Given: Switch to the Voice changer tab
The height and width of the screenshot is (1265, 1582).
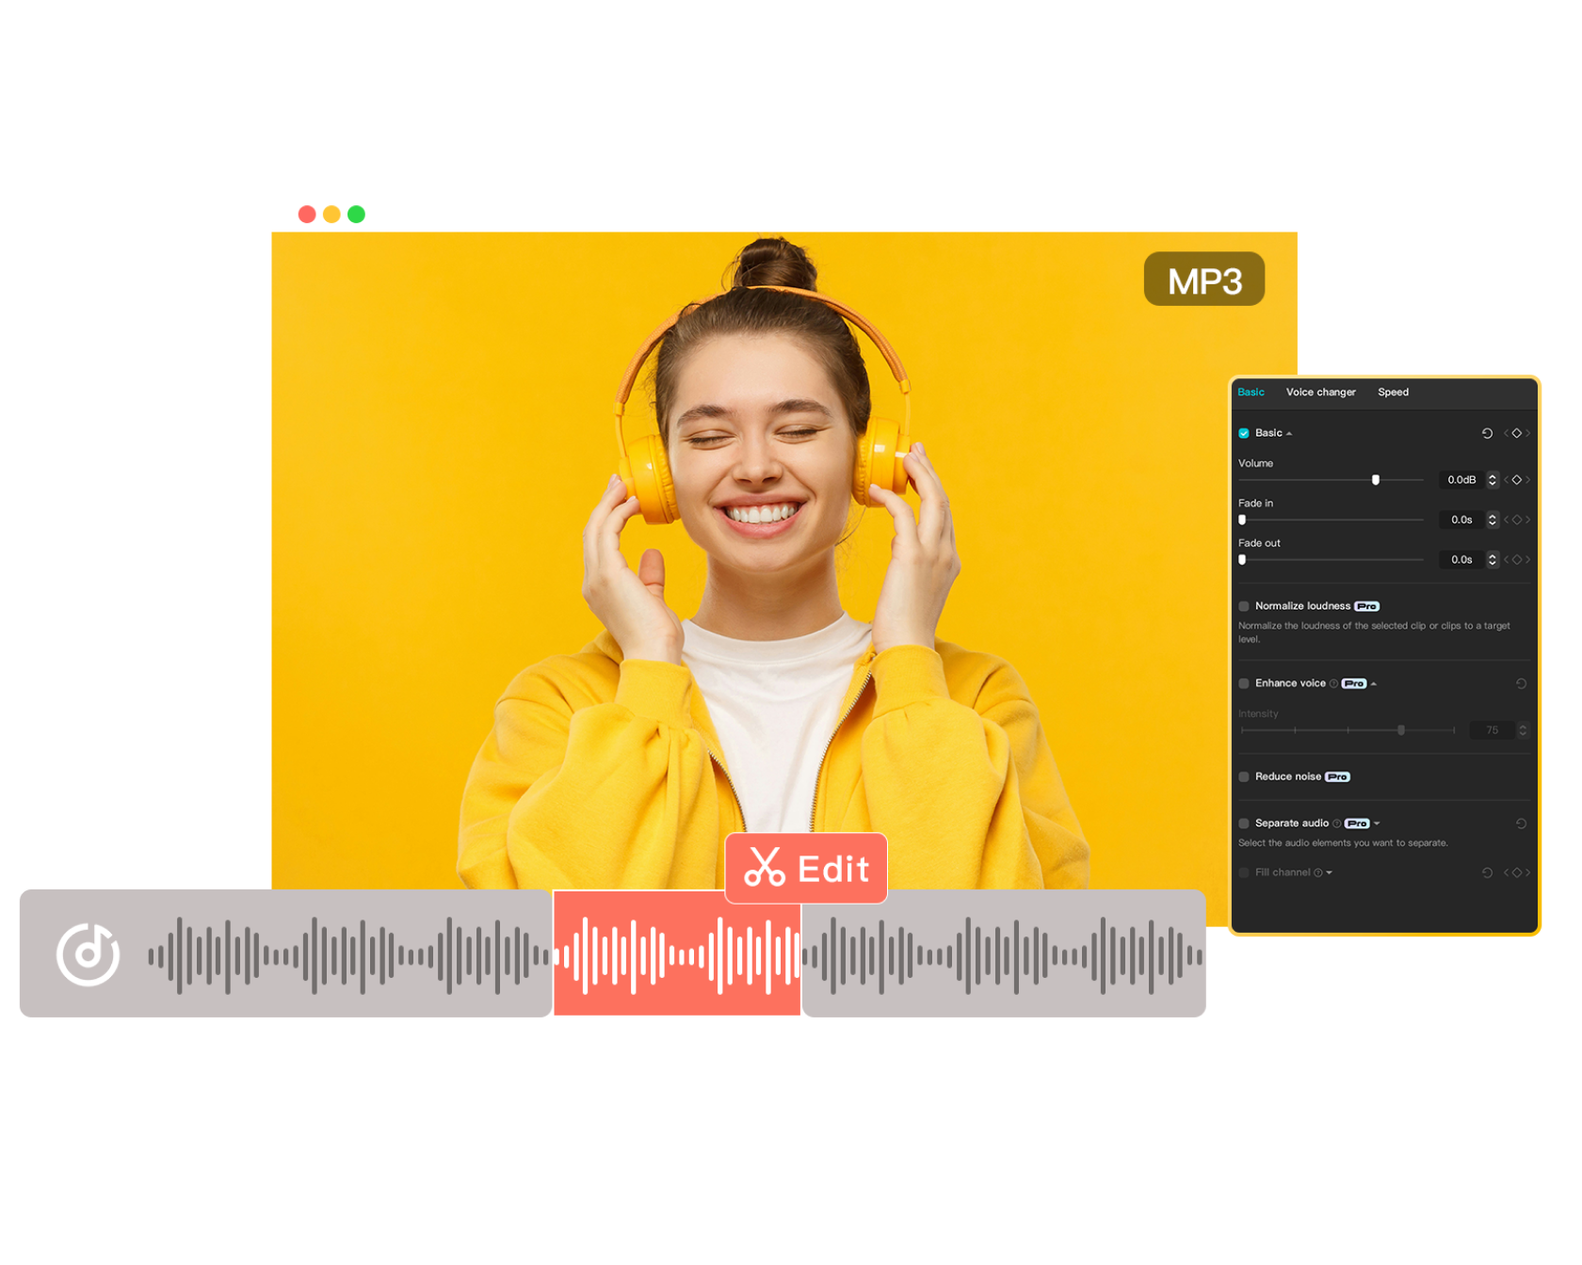Looking at the screenshot, I should (x=1321, y=392).
